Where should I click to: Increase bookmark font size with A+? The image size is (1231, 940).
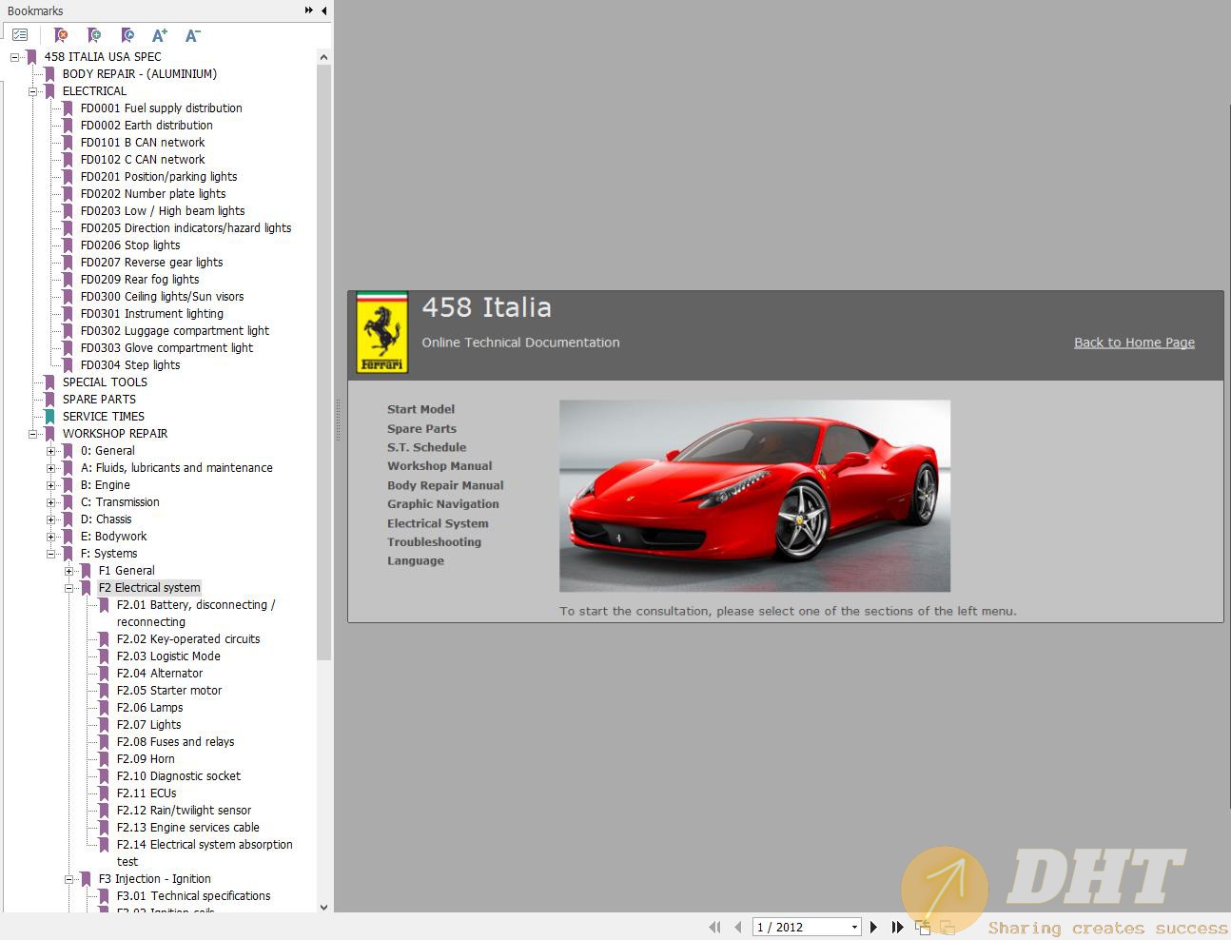pos(160,35)
